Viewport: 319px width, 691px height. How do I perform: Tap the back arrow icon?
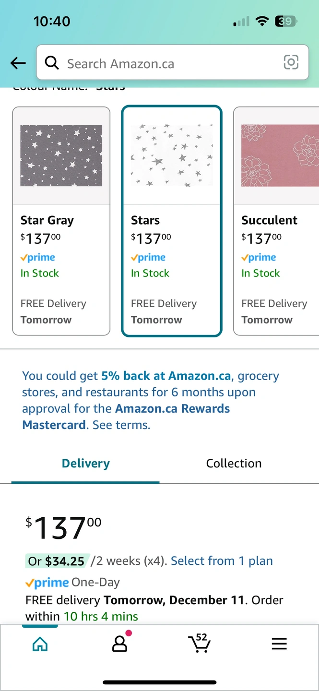18,63
